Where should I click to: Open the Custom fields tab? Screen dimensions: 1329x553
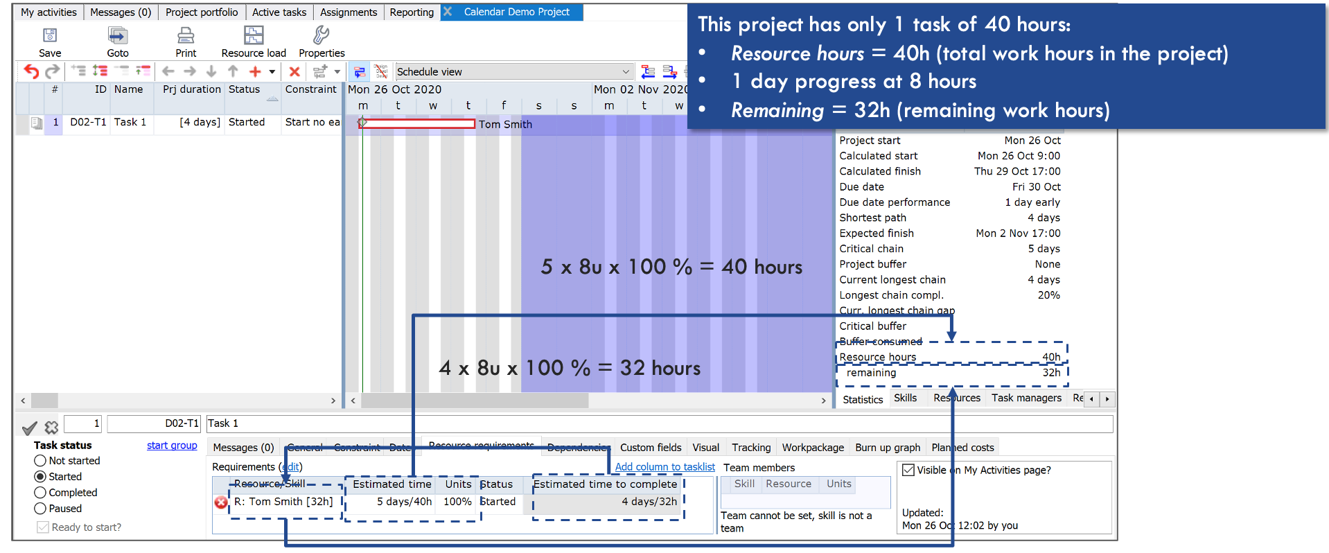[651, 448]
